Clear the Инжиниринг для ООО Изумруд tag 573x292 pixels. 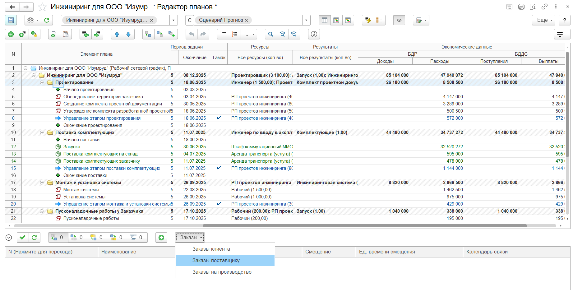click(151, 20)
